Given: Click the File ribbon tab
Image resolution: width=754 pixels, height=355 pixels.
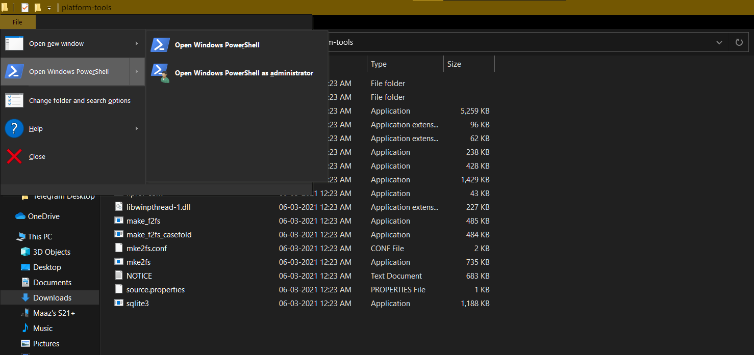Looking at the screenshot, I should (x=18, y=22).
